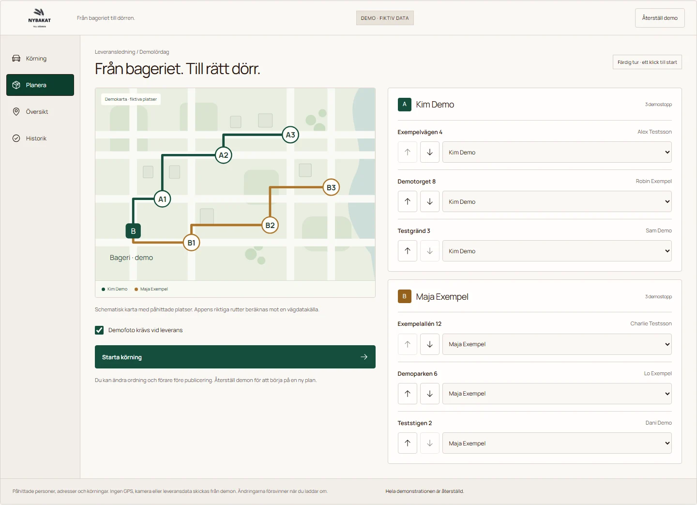The height and width of the screenshot is (505, 697).
Task: Click Maja Exempel brown legend dot
Action: (136, 289)
